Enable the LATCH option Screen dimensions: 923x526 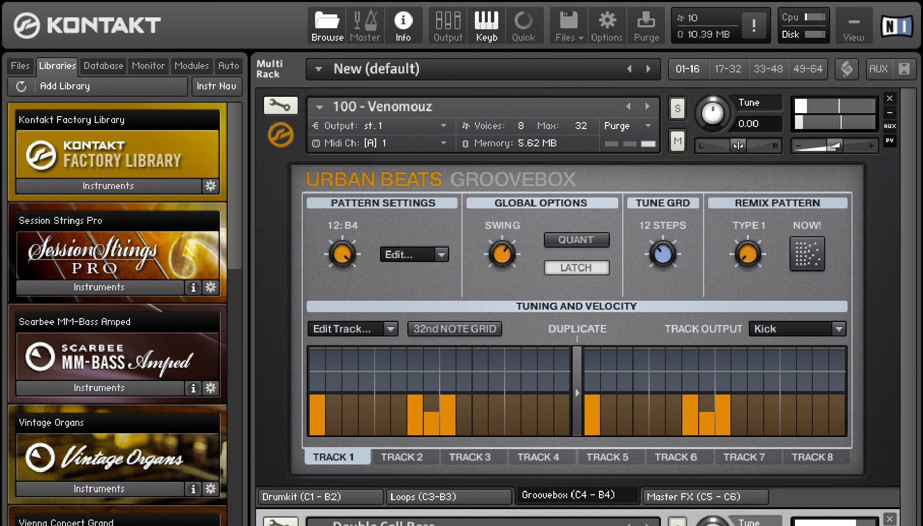[576, 267]
